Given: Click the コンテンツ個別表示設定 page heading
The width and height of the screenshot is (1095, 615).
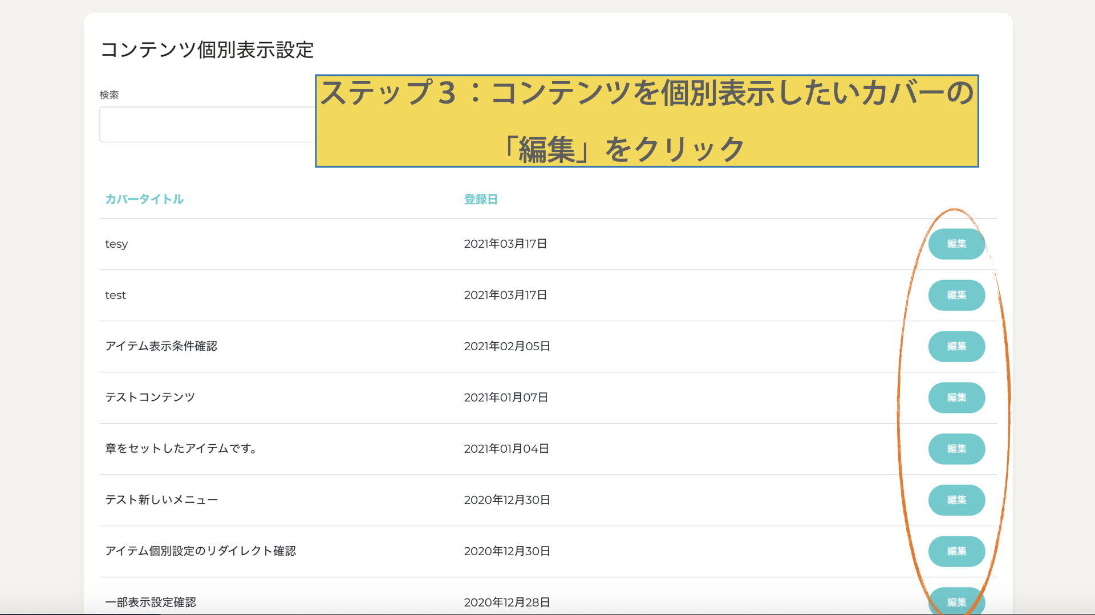Looking at the screenshot, I should [x=207, y=50].
